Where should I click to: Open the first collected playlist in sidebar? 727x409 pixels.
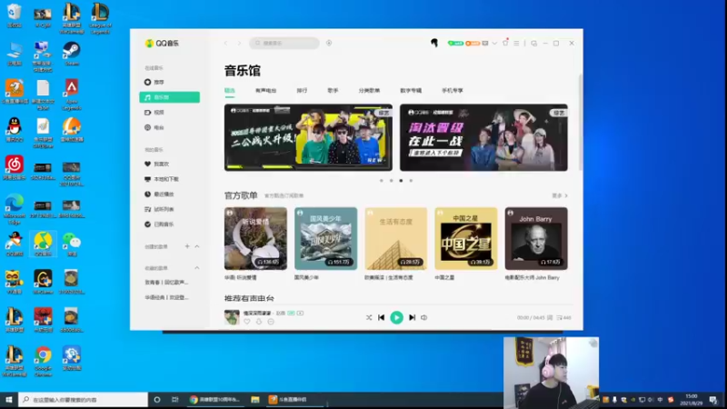pos(166,282)
